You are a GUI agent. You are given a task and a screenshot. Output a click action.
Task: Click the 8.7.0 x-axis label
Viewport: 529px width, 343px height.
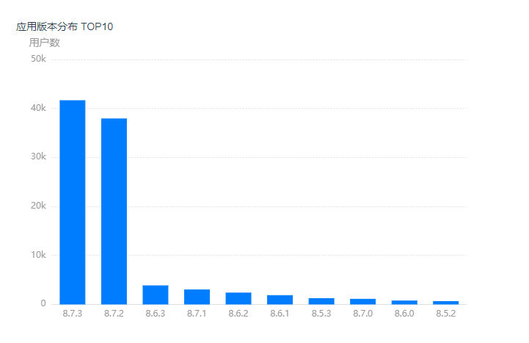point(363,314)
